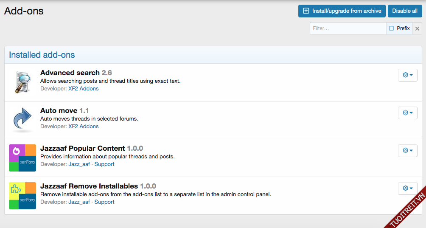The image size is (426, 228).
Task: Enable the Prefix checkbox
Action: tap(392, 28)
